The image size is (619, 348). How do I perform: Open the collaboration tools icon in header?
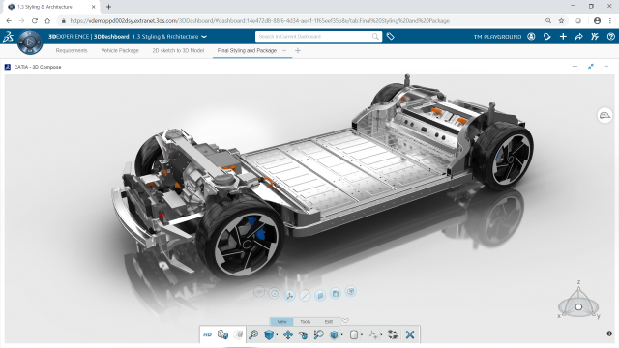coord(595,37)
